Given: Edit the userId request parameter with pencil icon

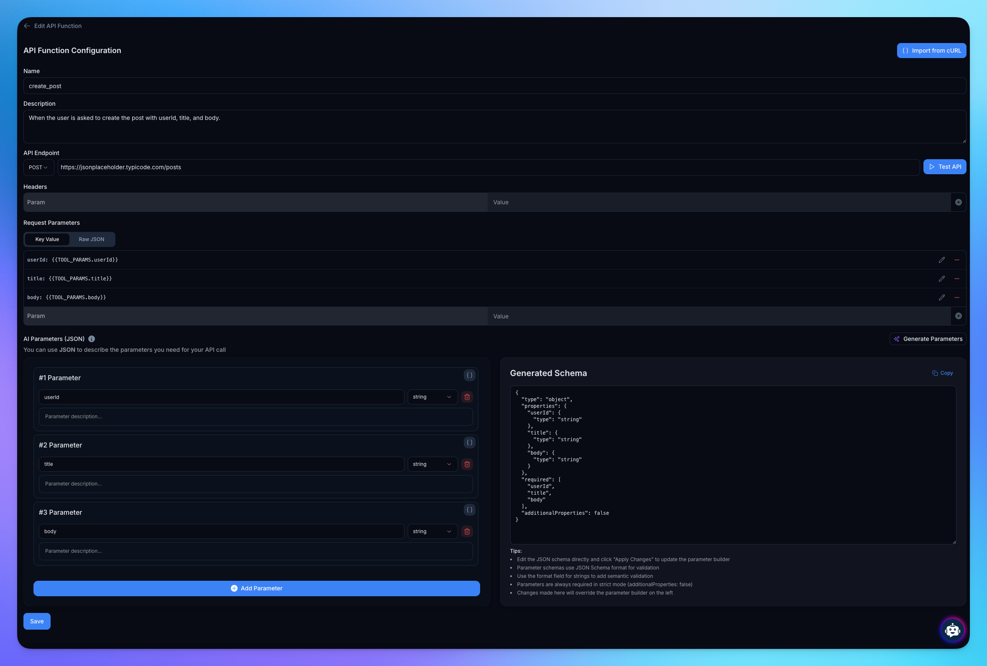Looking at the screenshot, I should (x=941, y=260).
